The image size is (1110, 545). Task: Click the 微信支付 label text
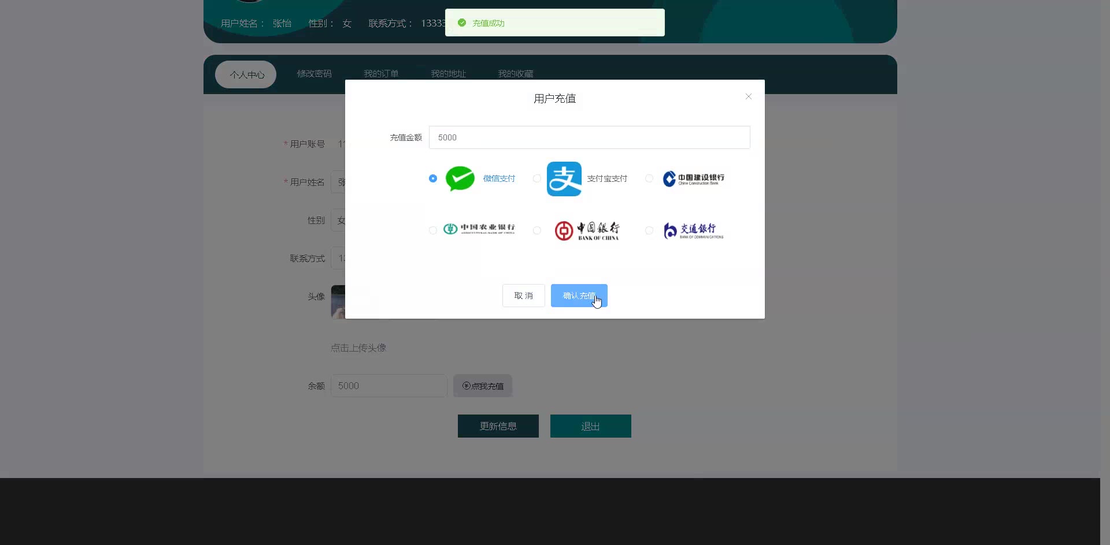click(x=499, y=178)
